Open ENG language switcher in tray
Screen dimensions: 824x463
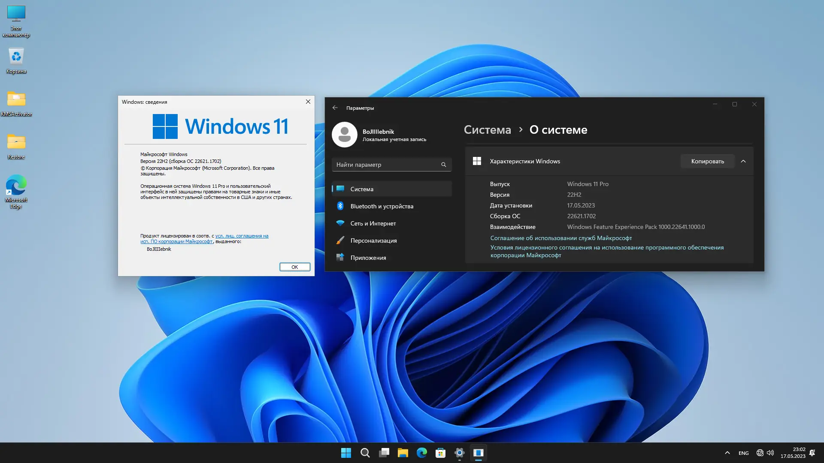[743, 453]
